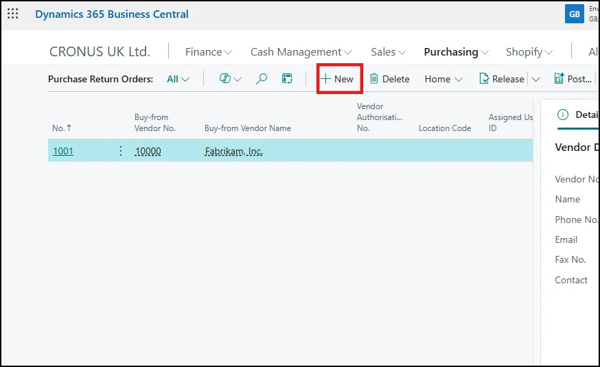Open the Cash Management menu

pos(301,51)
